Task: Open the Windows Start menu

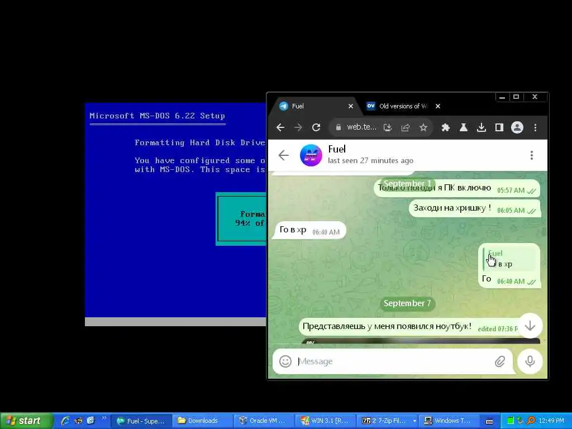Action: [x=26, y=421]
